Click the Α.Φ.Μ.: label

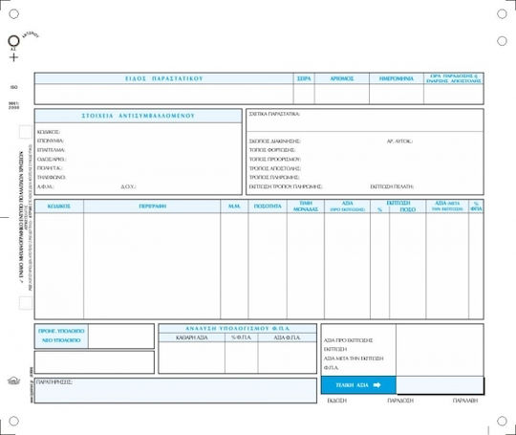pos(45,186)
